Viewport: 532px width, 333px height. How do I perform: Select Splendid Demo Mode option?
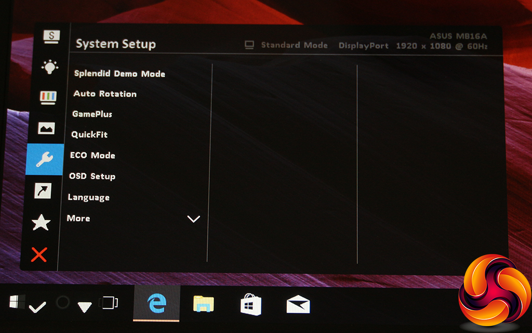119,74
